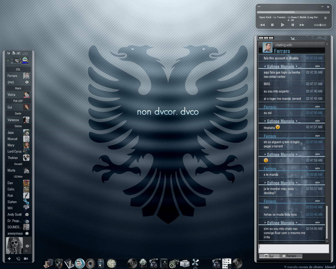This screenshot has height=269, width=336.
Task: Open the X book dock icon
Action: pyautogui.click(x=69, y=263)
